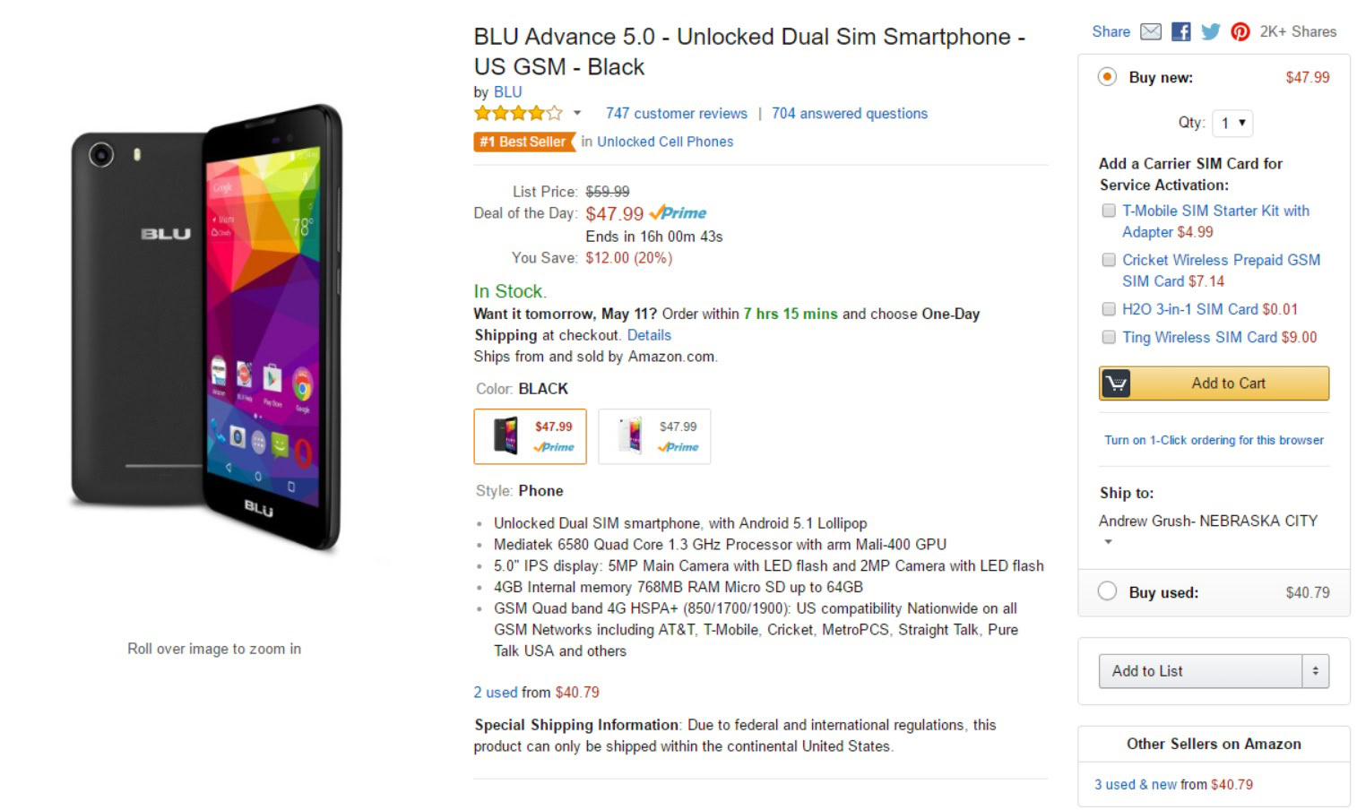Select the Buy new radio button
Viewport: 1357px width, 810px height.
1108,77
